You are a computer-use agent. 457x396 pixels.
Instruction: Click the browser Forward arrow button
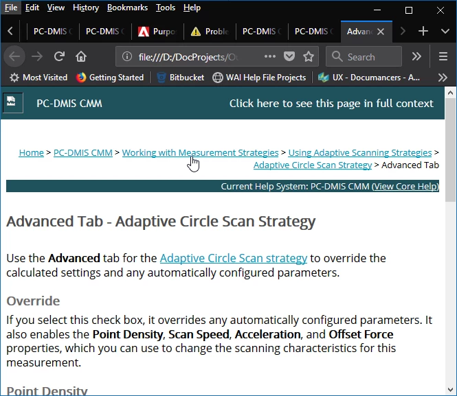(37, 56)
